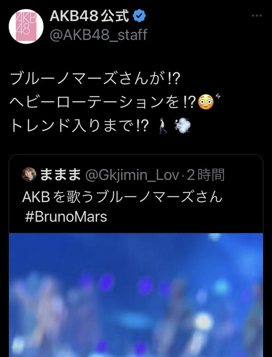The height and width of the screenshot is (357, 272).
Task: Open the @Gkjimin_Lov handle
Action: [132, 175]
